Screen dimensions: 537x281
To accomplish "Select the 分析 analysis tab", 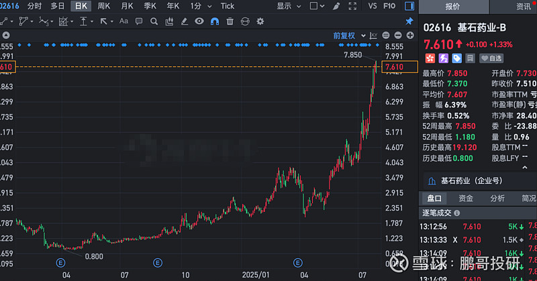I will click(497, 198).
